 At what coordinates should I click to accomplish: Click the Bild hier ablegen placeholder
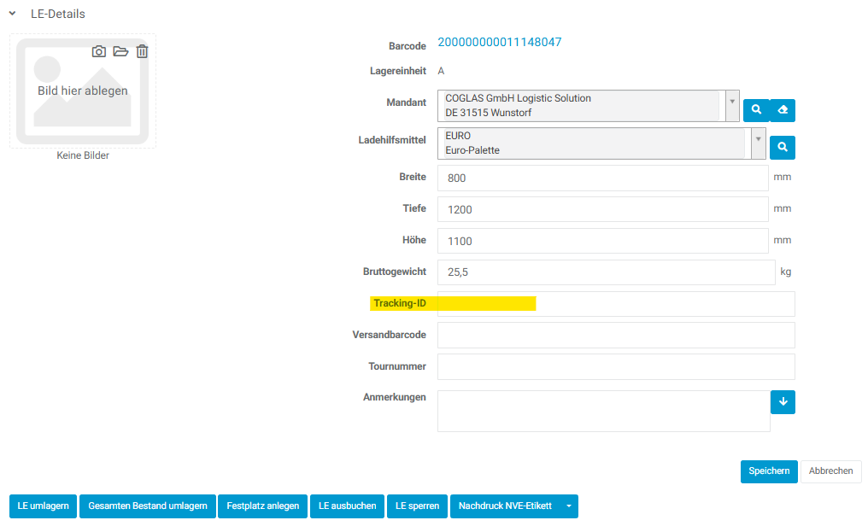(83, 91)
